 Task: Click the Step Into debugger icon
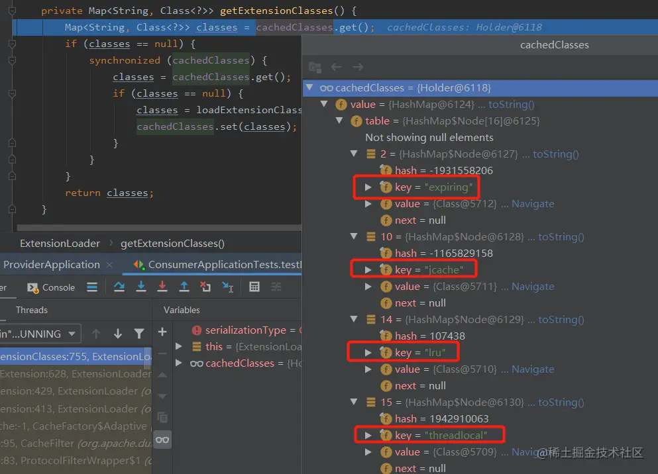click(141, 287)
